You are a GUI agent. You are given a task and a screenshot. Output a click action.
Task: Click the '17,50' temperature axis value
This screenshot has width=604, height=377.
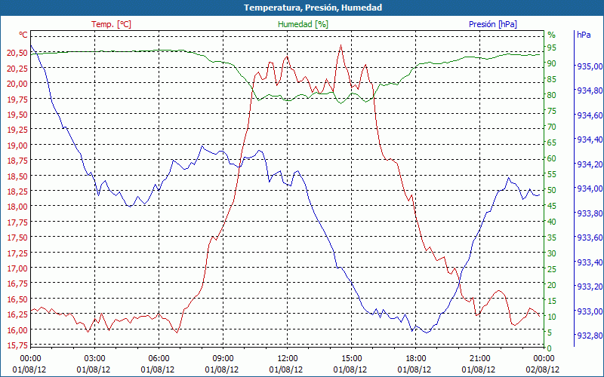[17, 238]
